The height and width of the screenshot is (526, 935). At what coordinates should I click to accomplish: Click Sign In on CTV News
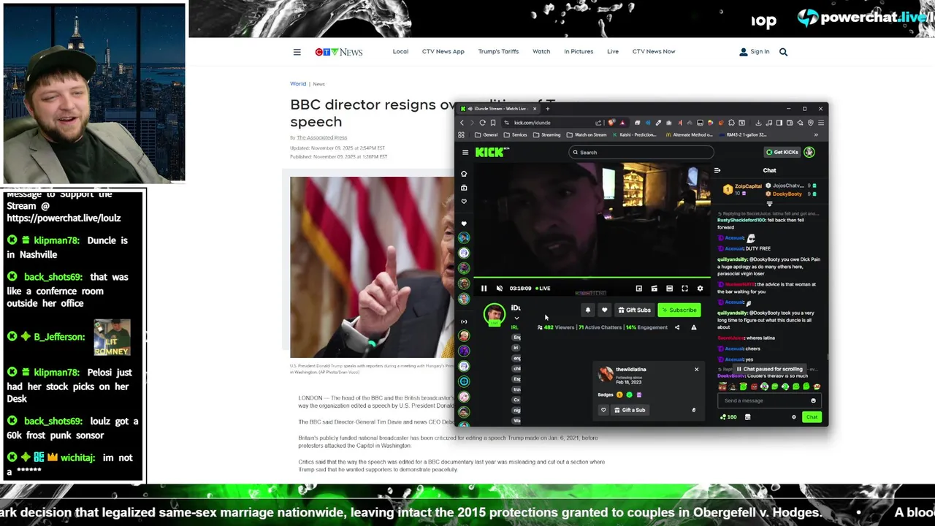(755, 52)
